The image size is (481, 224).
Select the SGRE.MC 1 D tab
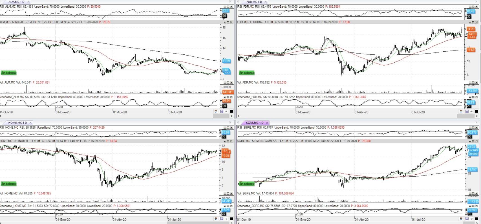tap(255, 123)
